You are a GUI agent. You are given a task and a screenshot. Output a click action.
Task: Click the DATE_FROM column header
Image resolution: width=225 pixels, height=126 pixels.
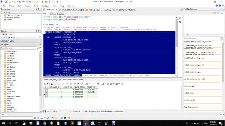(x=81, y=87)
